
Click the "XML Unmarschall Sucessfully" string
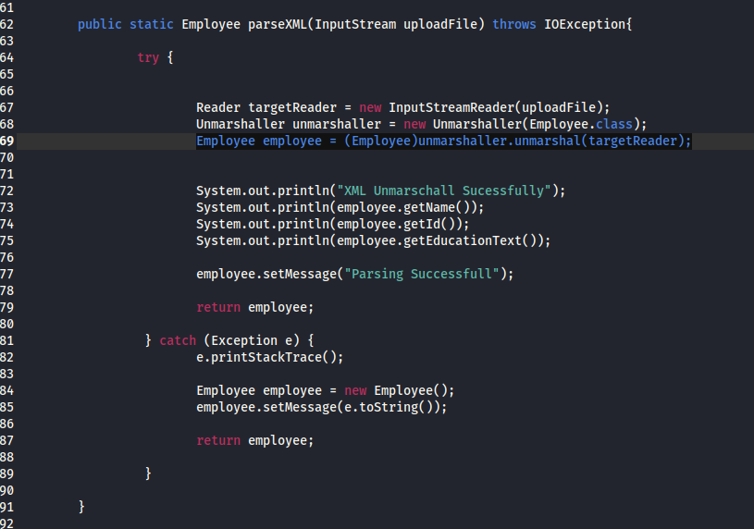click(447, 191)
